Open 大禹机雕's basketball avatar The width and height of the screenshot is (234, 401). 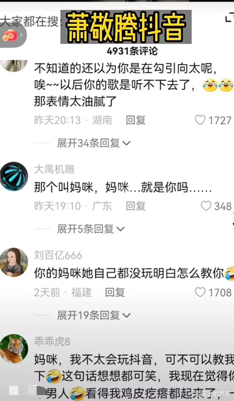pos(14,176)
